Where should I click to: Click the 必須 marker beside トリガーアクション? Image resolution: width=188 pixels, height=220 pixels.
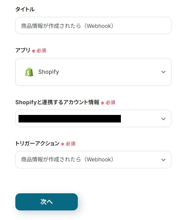pyautogui.click(x=70, y=144)
